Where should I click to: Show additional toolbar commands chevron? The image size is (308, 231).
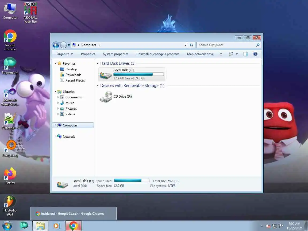click(x=221, y=54)
